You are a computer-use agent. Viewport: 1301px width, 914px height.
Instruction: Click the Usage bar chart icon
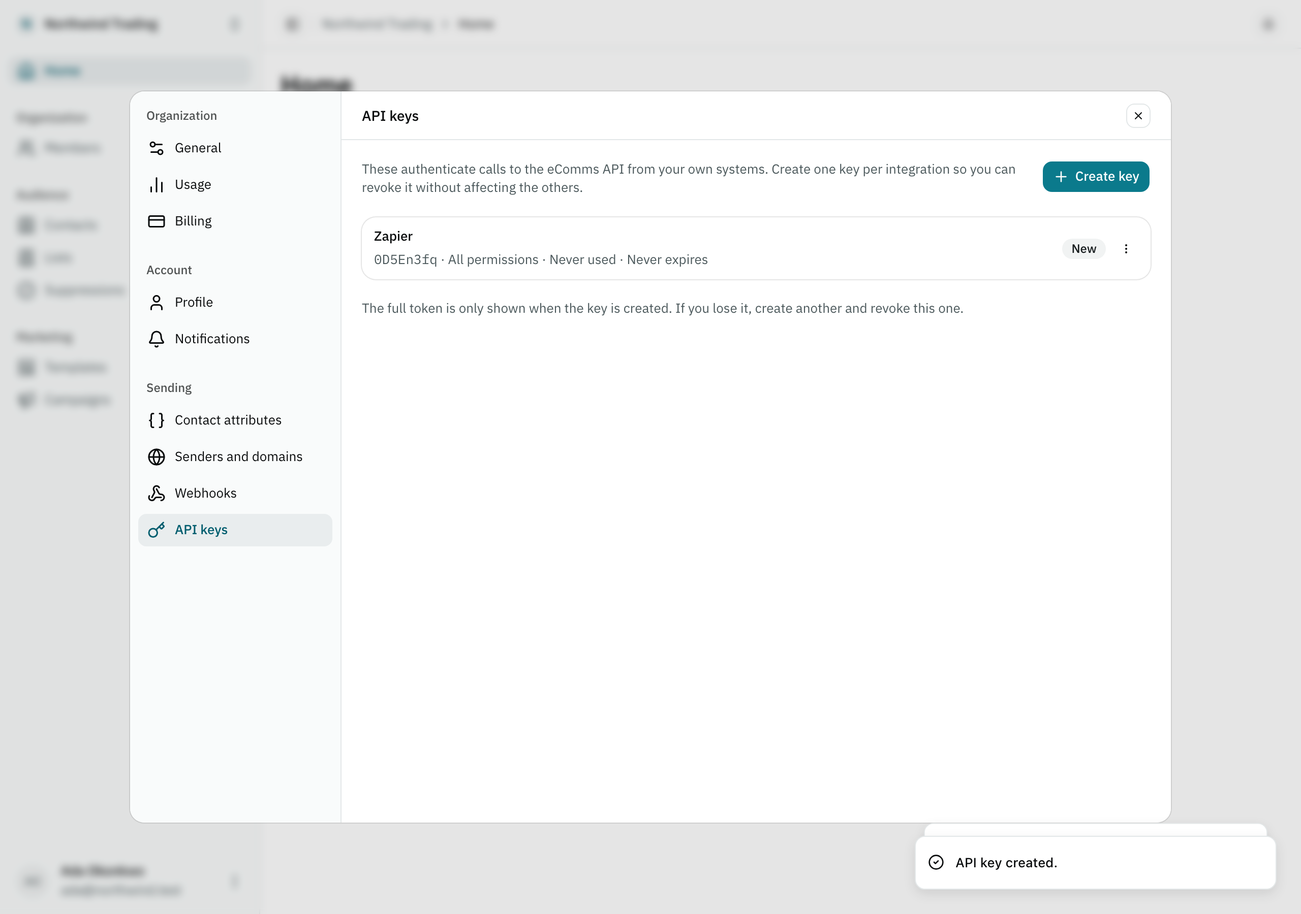[157, 185]
